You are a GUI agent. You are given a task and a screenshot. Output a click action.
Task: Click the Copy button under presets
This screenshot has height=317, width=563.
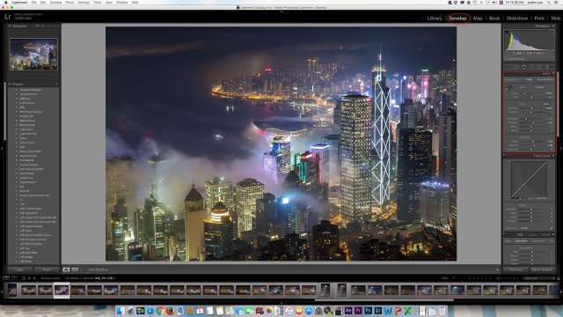click(x=19, y=269)
